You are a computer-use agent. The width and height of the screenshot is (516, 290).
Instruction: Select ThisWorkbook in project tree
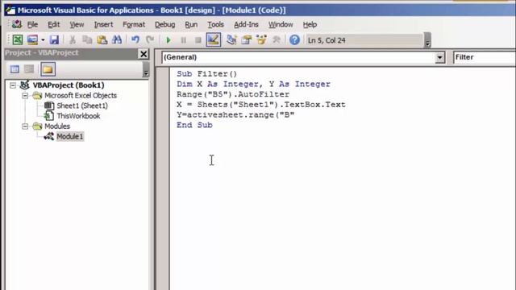click(x=78, y=116)
